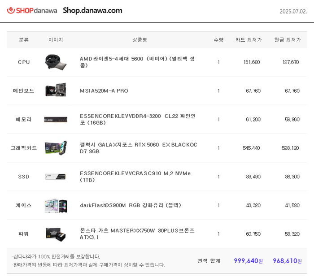Open the MSI A520M-A PRO motherboard thumbnail
314x277 pixels.
pos(56,90)
